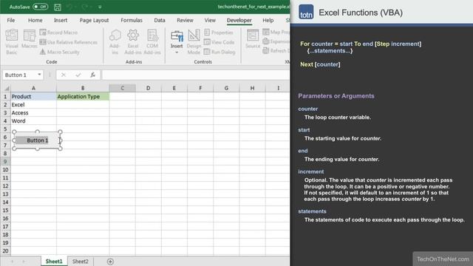
Task: Click the Name Box showing Button 1
Action: pos(20,75)
